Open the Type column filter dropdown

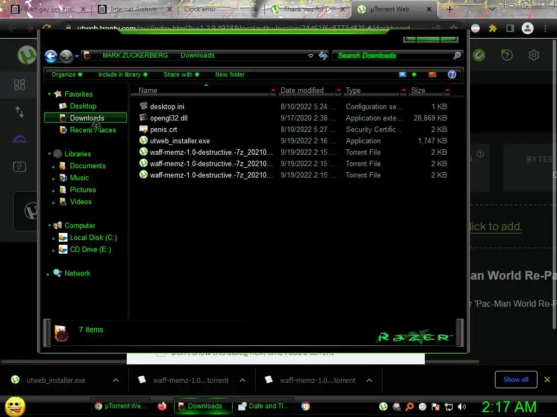(404, 91)
